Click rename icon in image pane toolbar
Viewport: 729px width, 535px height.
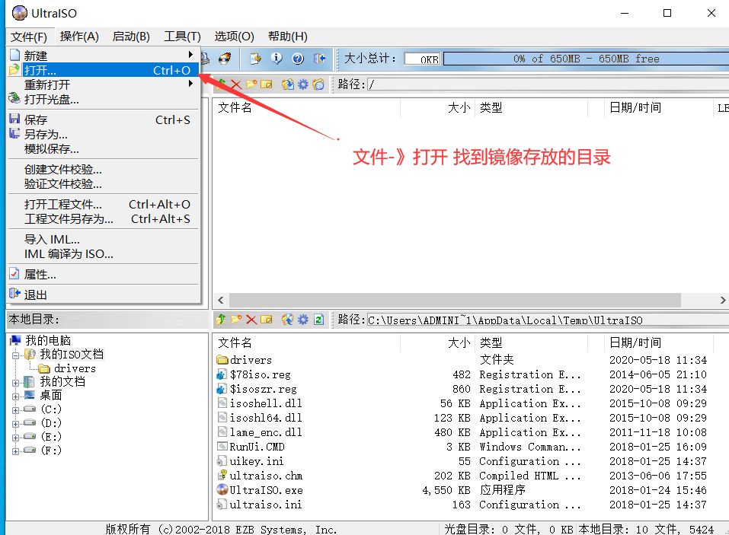(267, 84)
